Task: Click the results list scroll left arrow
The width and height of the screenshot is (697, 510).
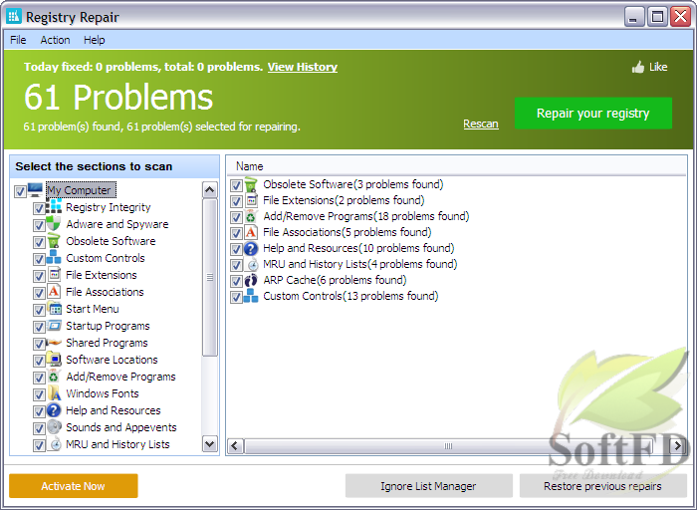Action: 236,446
